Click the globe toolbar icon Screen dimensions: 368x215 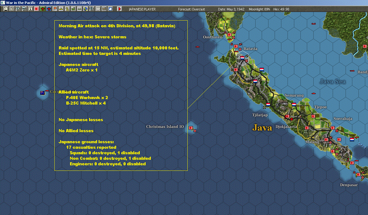pos(86,9)
